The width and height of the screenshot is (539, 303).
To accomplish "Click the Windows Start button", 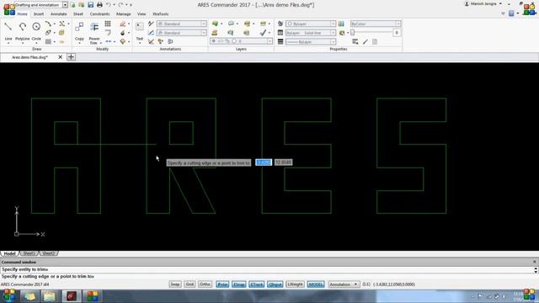I will [x=9, y=295].
